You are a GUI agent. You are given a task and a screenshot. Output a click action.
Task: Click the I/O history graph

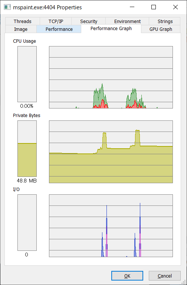coord(111,226)
